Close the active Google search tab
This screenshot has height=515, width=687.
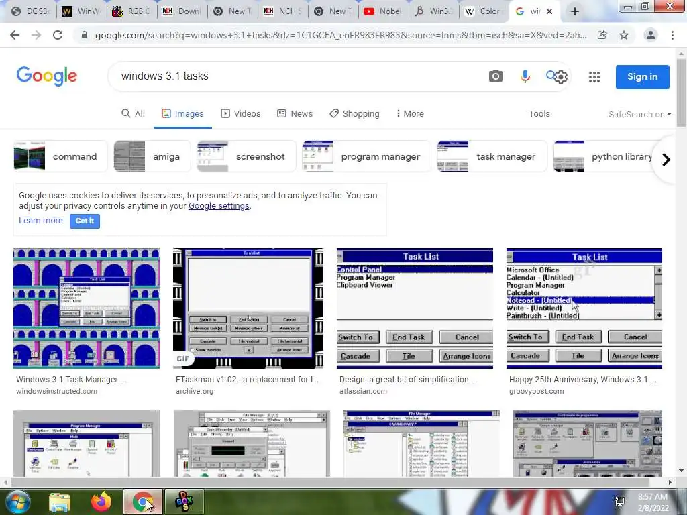click(549, 11)
